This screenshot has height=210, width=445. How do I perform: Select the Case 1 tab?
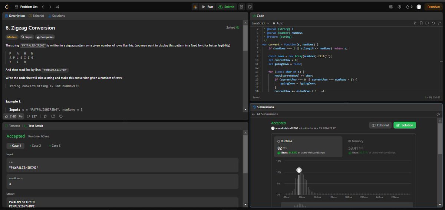point(15,146)
